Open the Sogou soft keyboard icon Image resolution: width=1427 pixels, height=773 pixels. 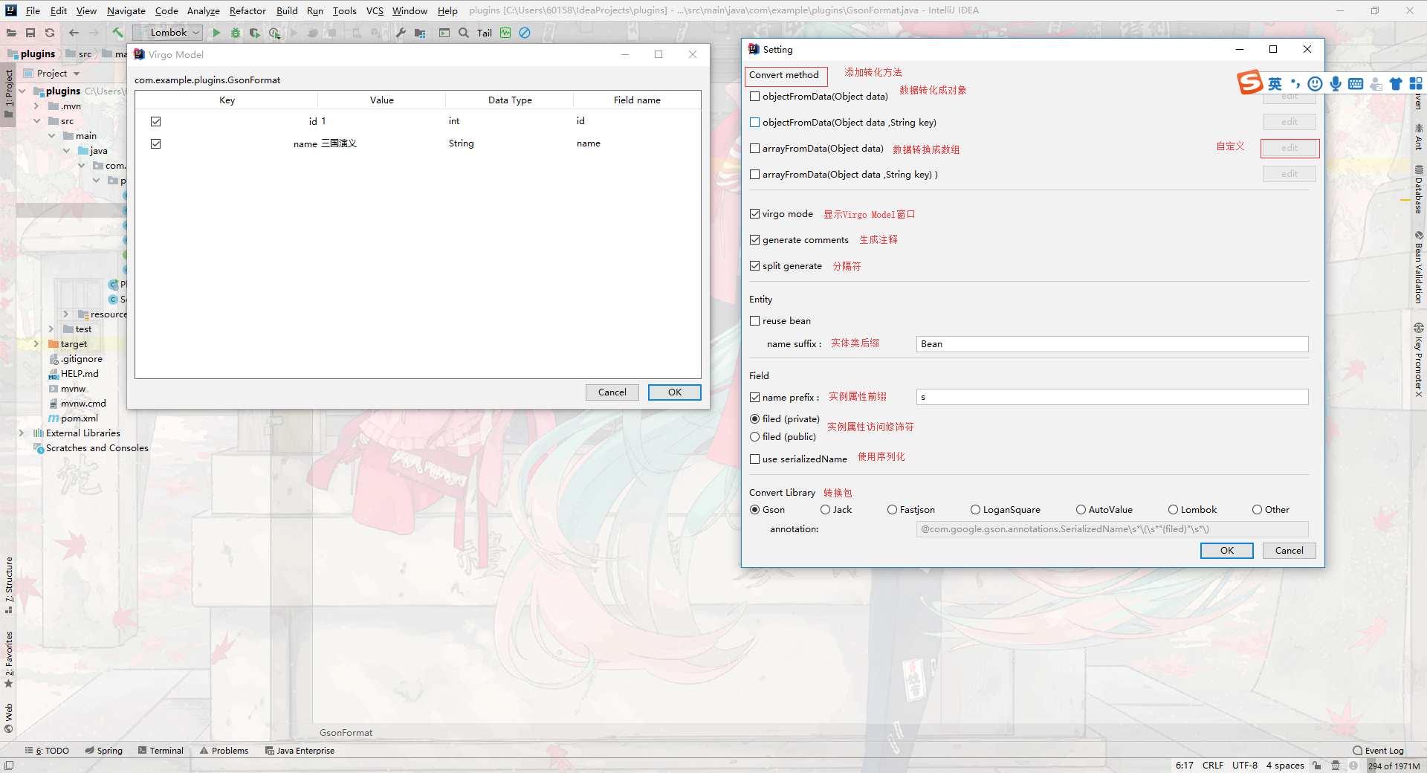coord(1356,83)
